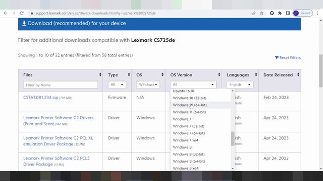Open the Type filter dropdown
Screen dimensions: 323x181
[x=117, y=84]
